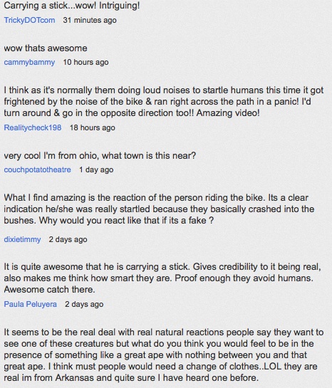Click the 'wow thats awesome' comment text

pyautogui.click(x=46, y=48)
